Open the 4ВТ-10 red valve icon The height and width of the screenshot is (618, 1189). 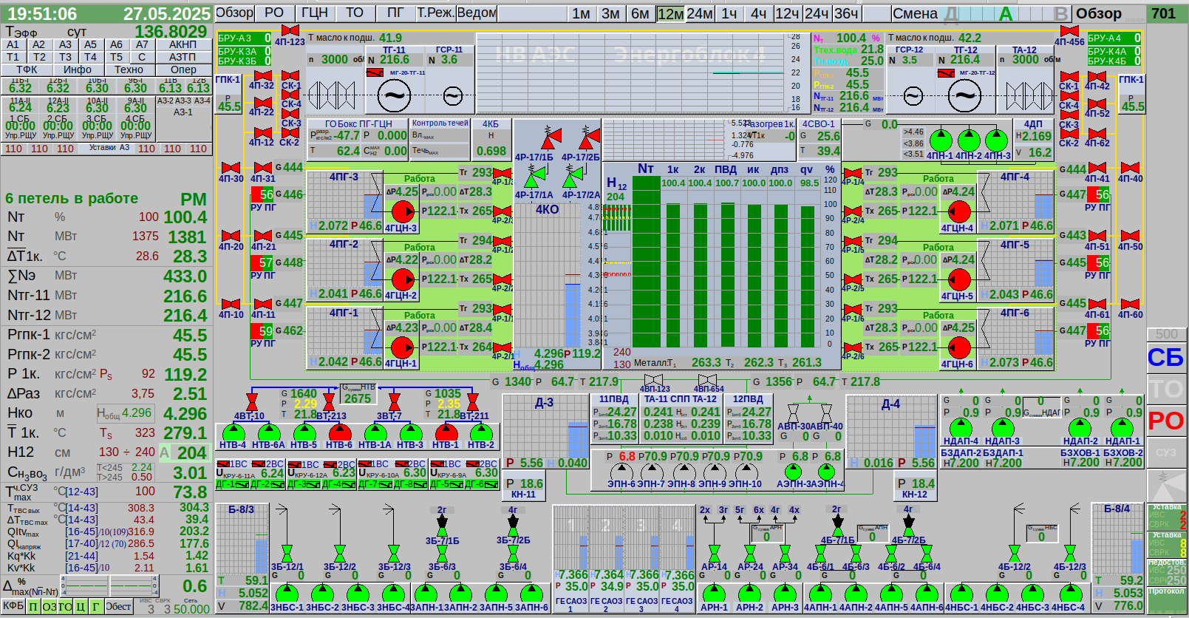pos(251,402)
